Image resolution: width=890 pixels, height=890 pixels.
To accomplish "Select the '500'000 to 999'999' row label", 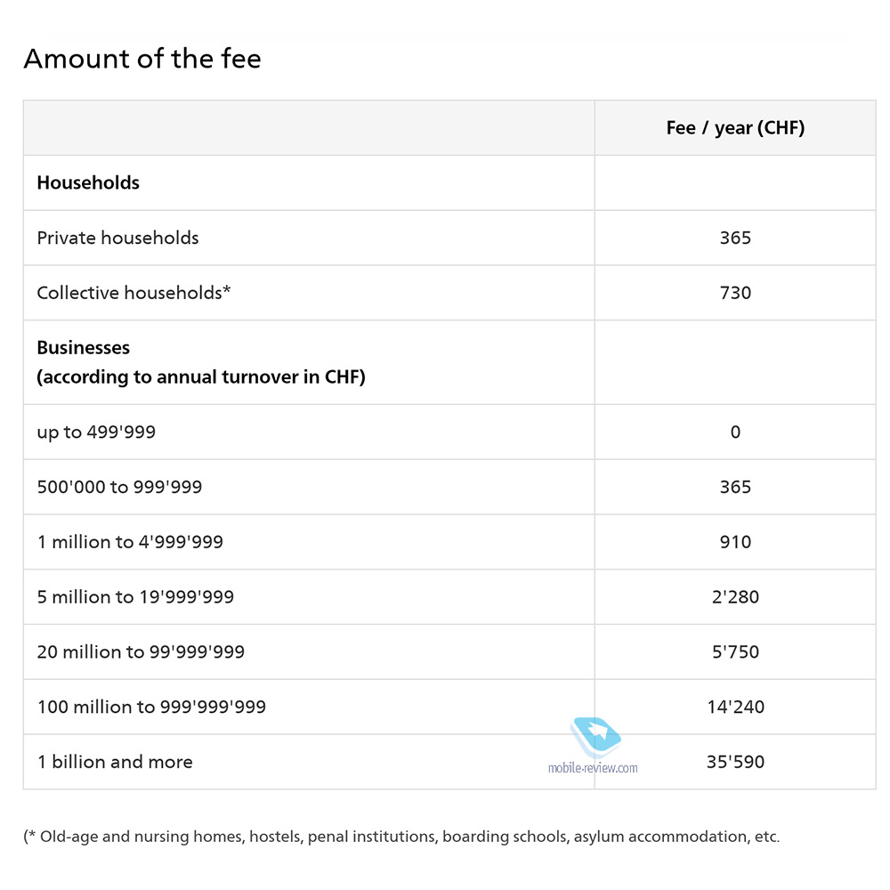I will [x=120, y=487].
